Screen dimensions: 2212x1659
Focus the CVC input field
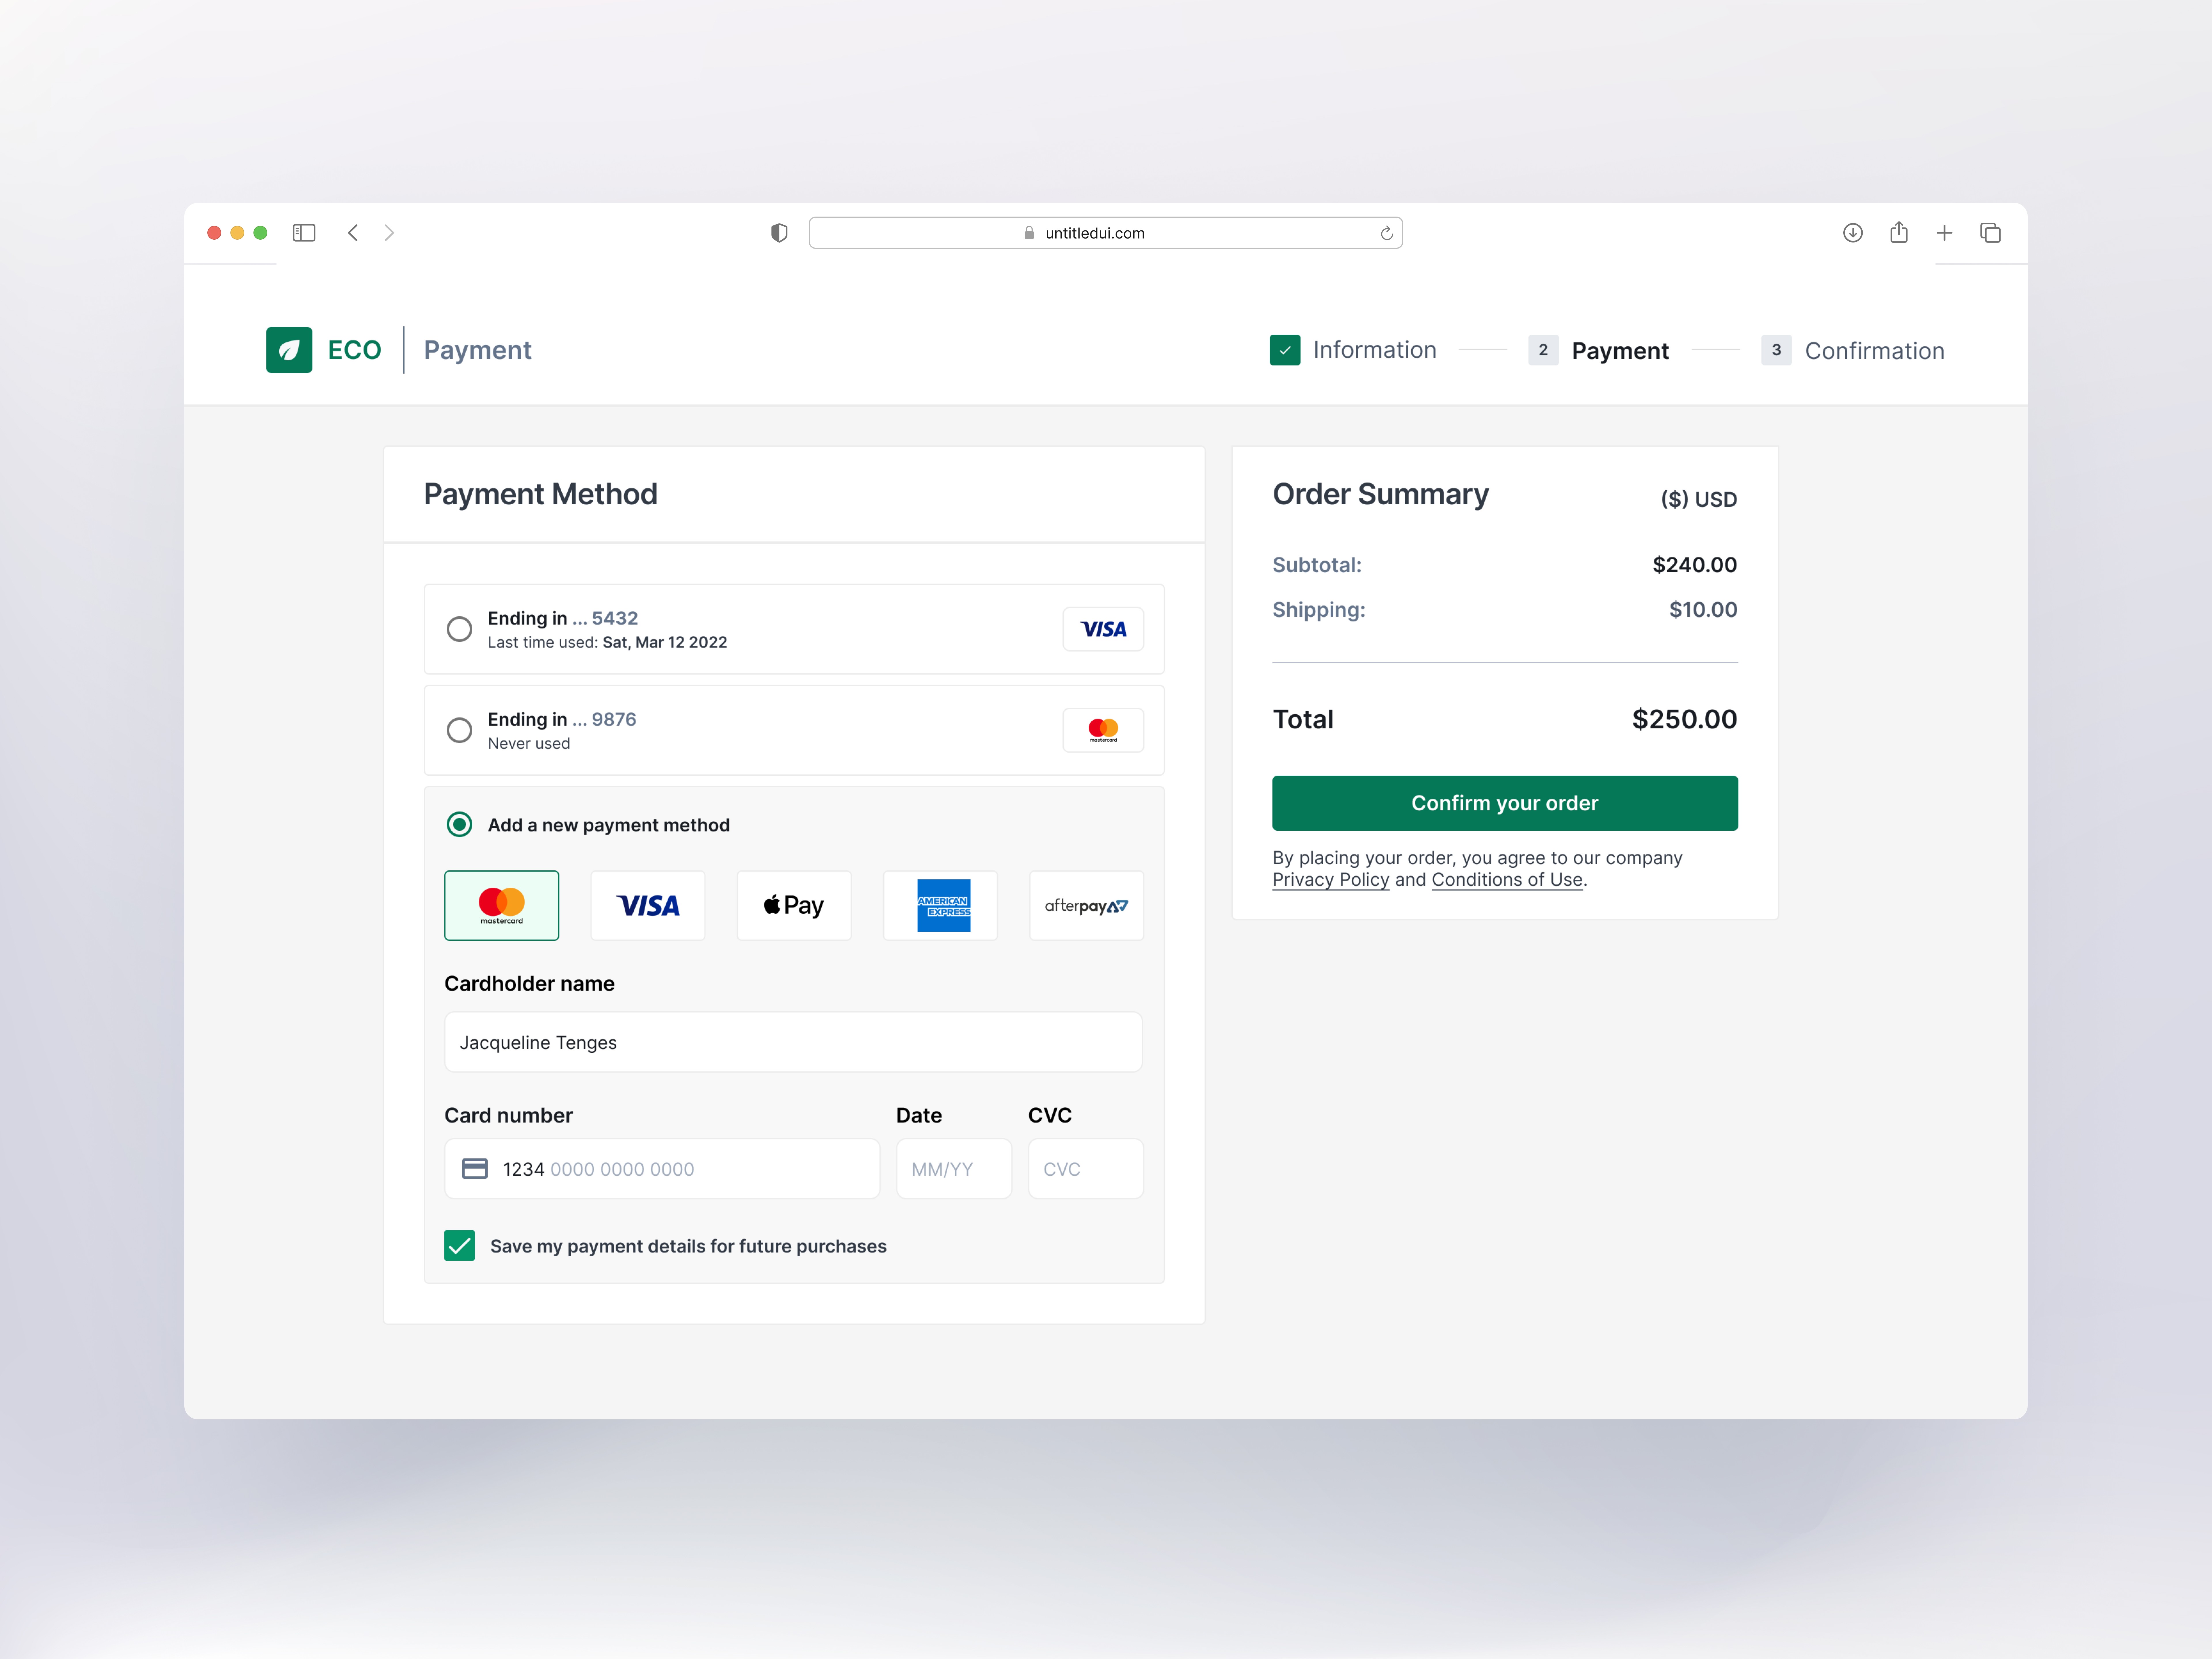[x=1086, y=1169]
